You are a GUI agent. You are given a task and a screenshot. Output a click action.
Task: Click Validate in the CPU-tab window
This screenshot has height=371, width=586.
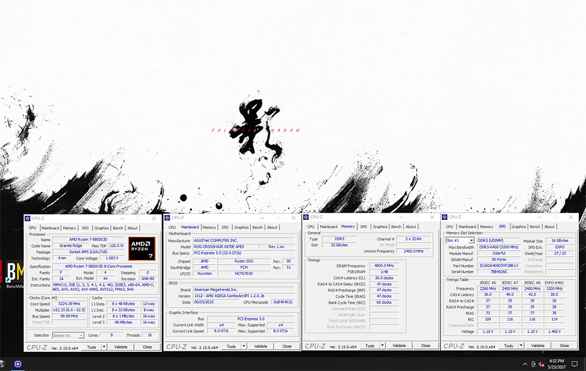click(121, 347)
